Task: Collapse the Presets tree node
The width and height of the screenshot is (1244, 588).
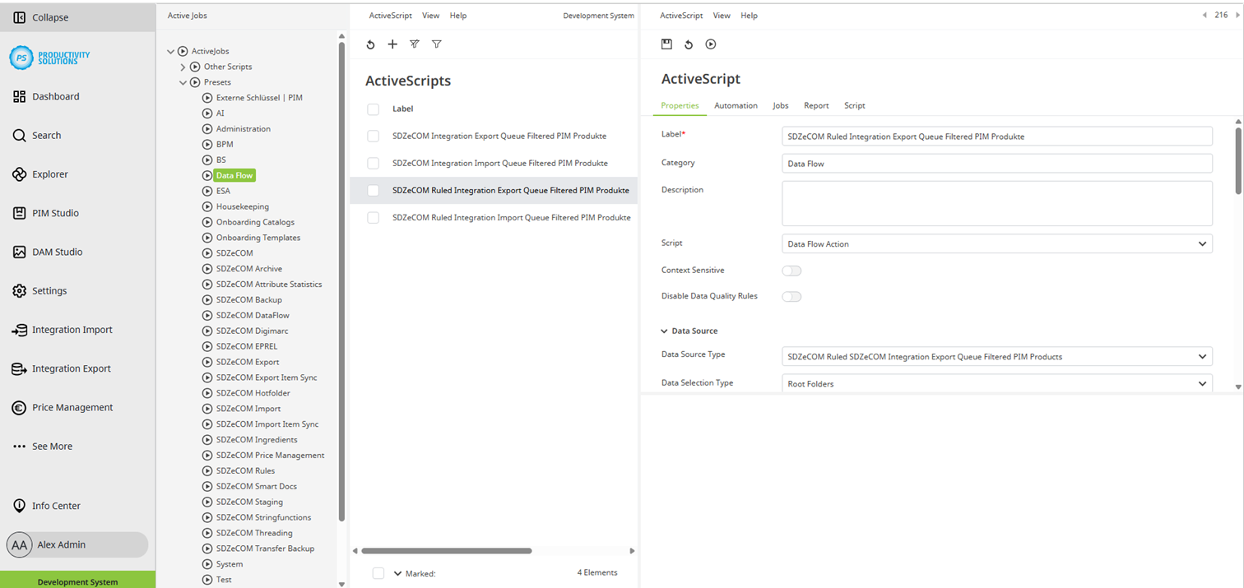Action: click(183, 81)
